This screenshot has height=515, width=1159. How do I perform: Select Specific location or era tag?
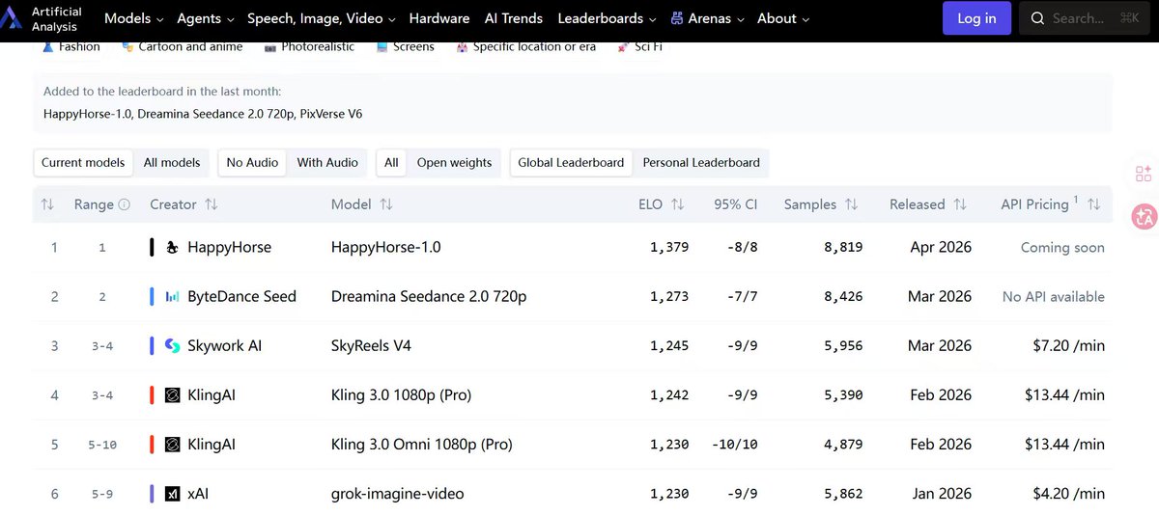[526, 46]
